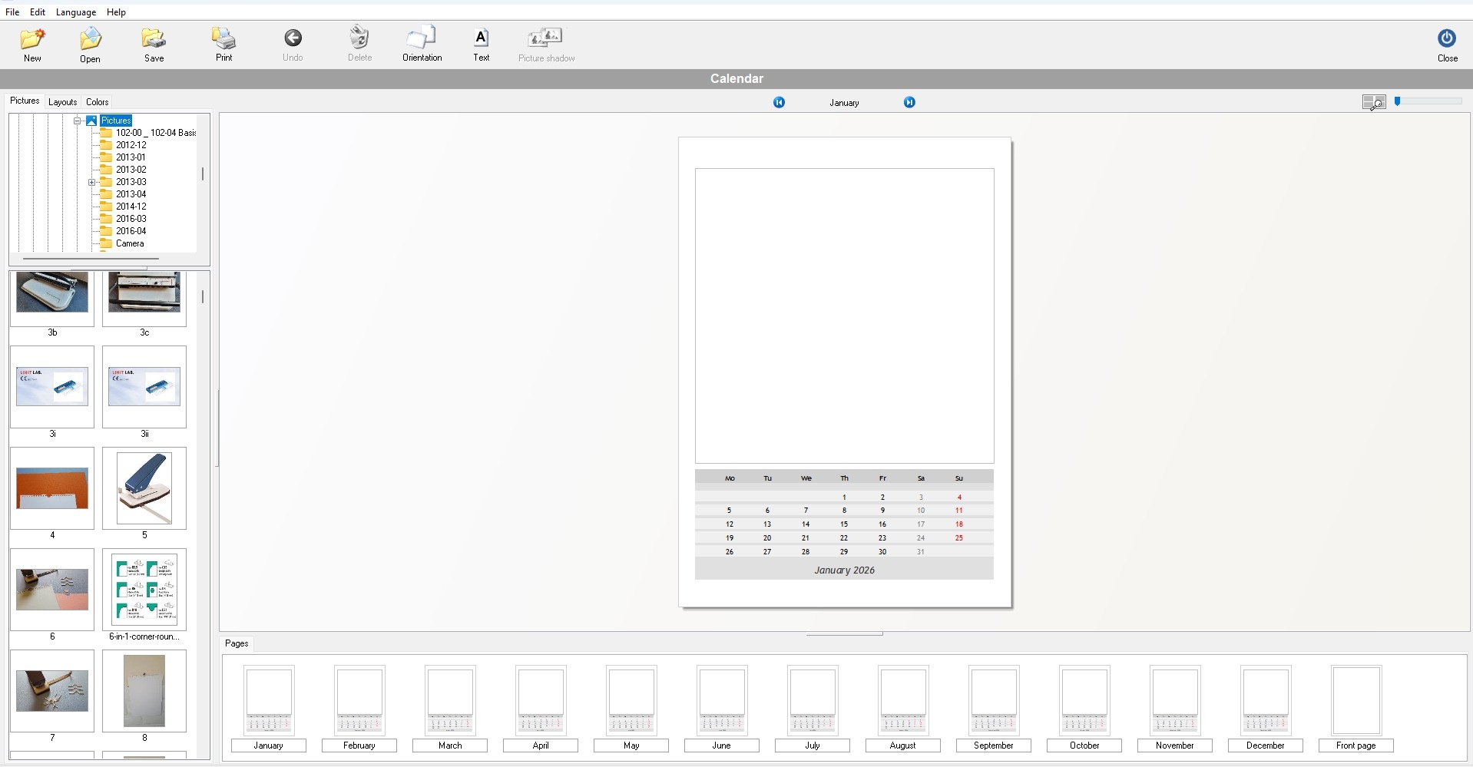The image size is (1473, 767).
Task: Click the empty picture area on calendar page
Action: 844,316
